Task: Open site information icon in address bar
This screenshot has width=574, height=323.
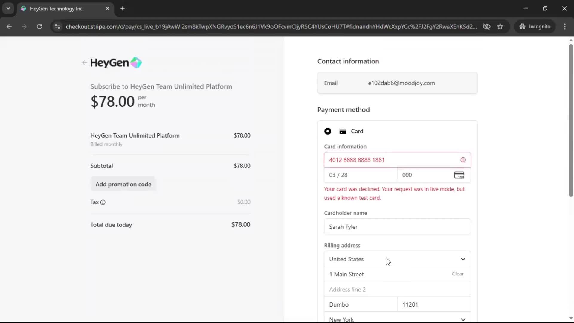Action: click(57, 27)
